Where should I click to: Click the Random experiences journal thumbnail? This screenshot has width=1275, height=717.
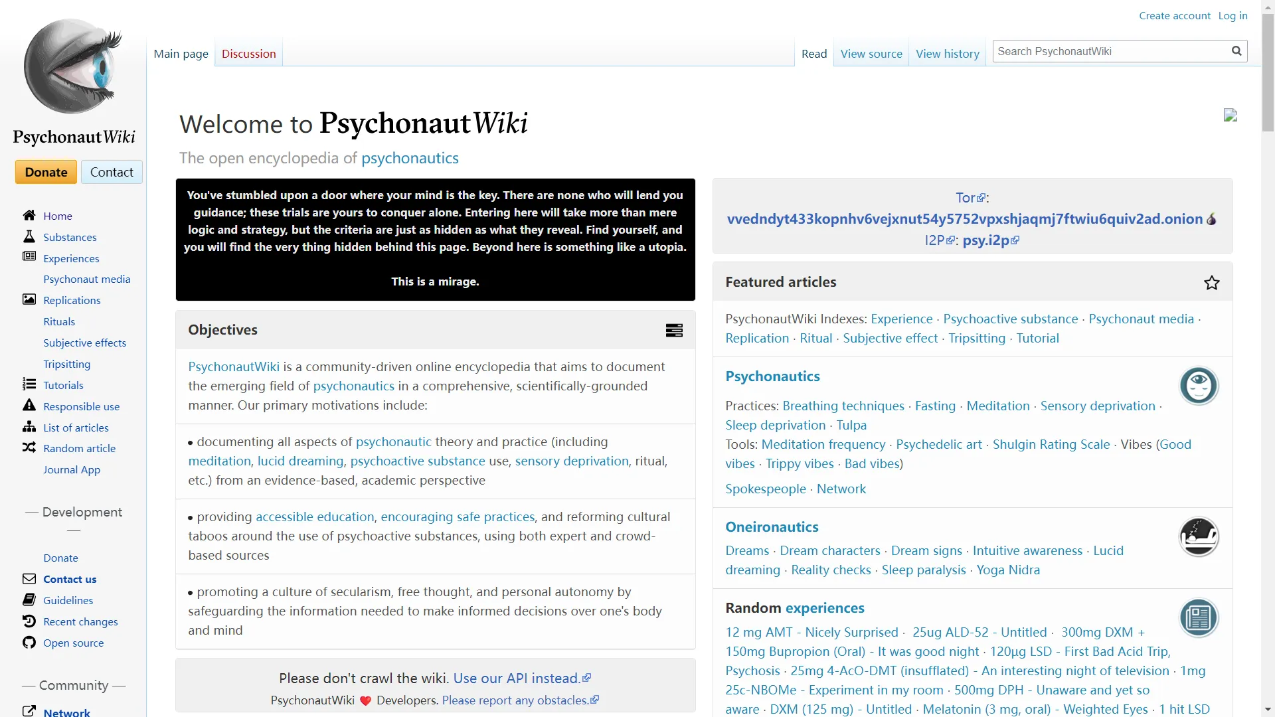pos(1199,617)
